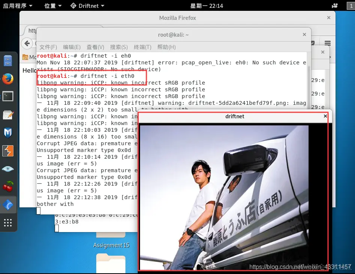This screenshot has width=355, height=274.
Task: Click 'driftnet -i eth0' command text
Action: 107,76
